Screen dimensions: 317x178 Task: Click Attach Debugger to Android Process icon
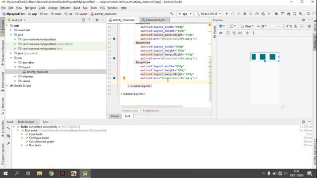[263, 14]
